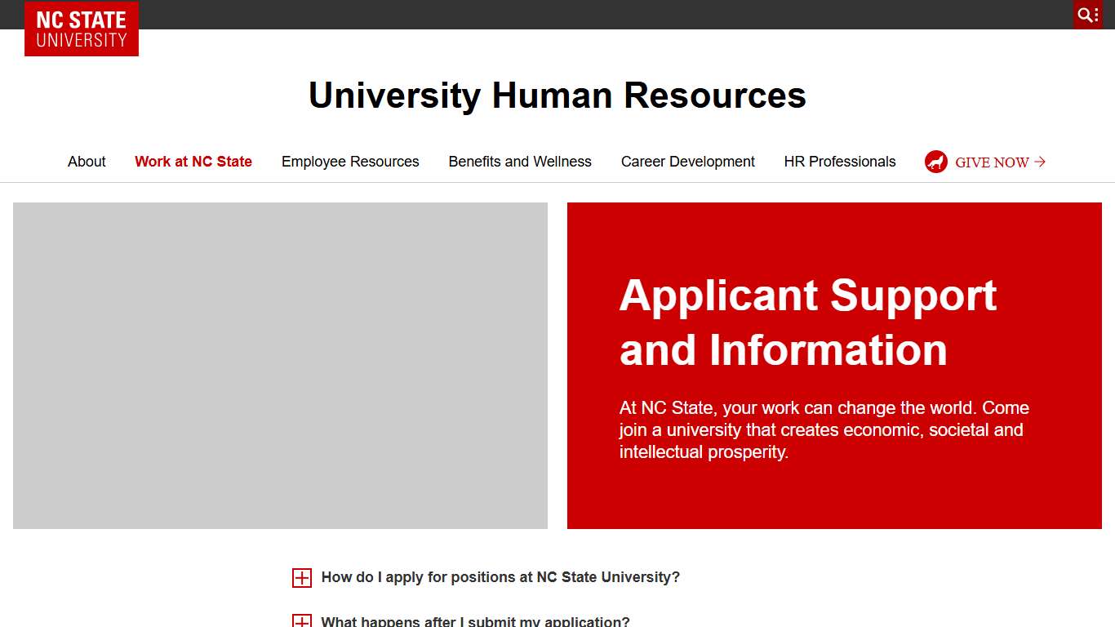Click the three-dot menu beside the search icon
This screenshot has width=1115, height=627.
[1095, 14]
